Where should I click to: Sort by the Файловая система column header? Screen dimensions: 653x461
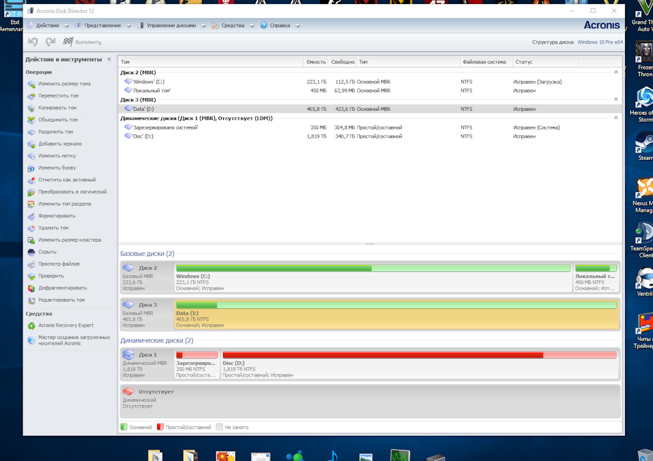[486, 62]
